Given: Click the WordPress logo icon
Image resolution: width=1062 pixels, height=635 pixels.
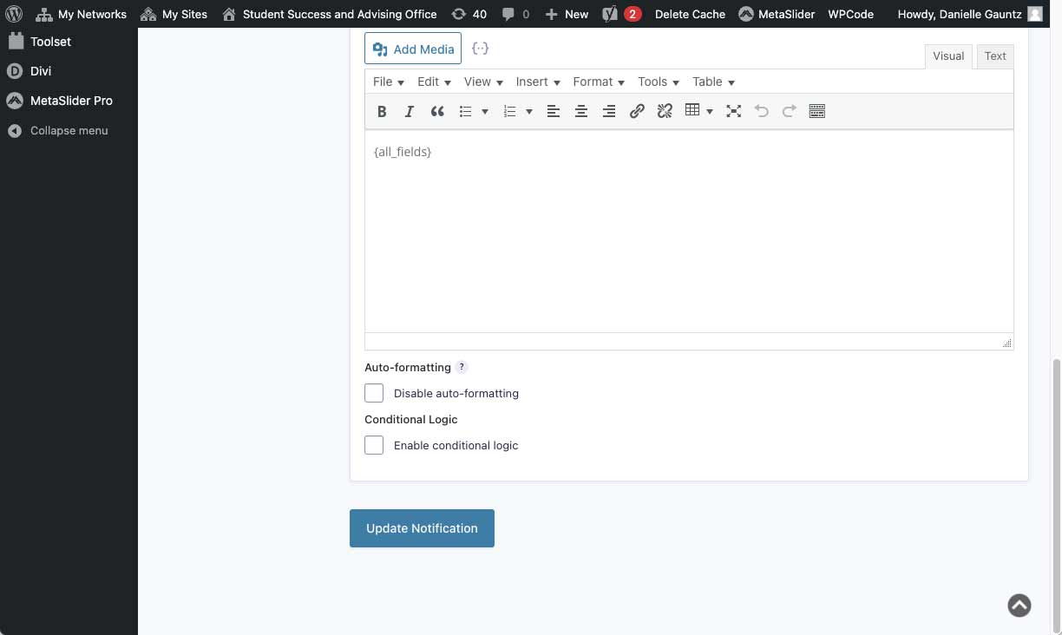Looking at the screenshot, I should [x=14, y=14].
